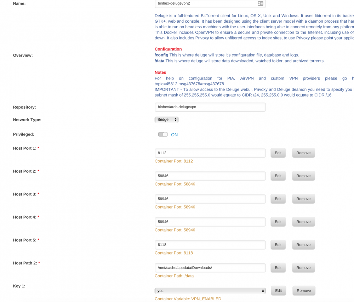Click Host Port 4 input field
This screenshot has width=354, height=302.
click(x=210, y=222)
